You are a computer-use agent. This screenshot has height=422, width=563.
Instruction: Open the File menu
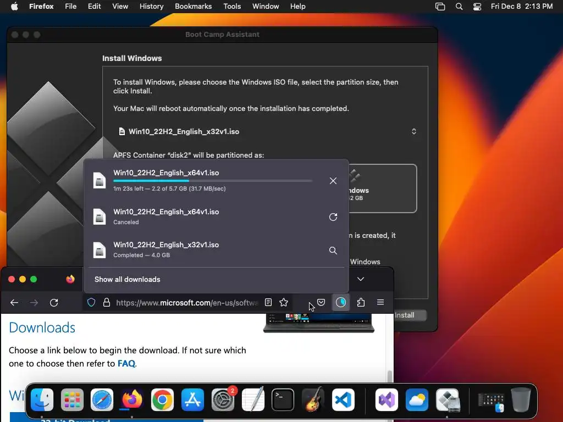pyautogui.click(x=71, y=7)
